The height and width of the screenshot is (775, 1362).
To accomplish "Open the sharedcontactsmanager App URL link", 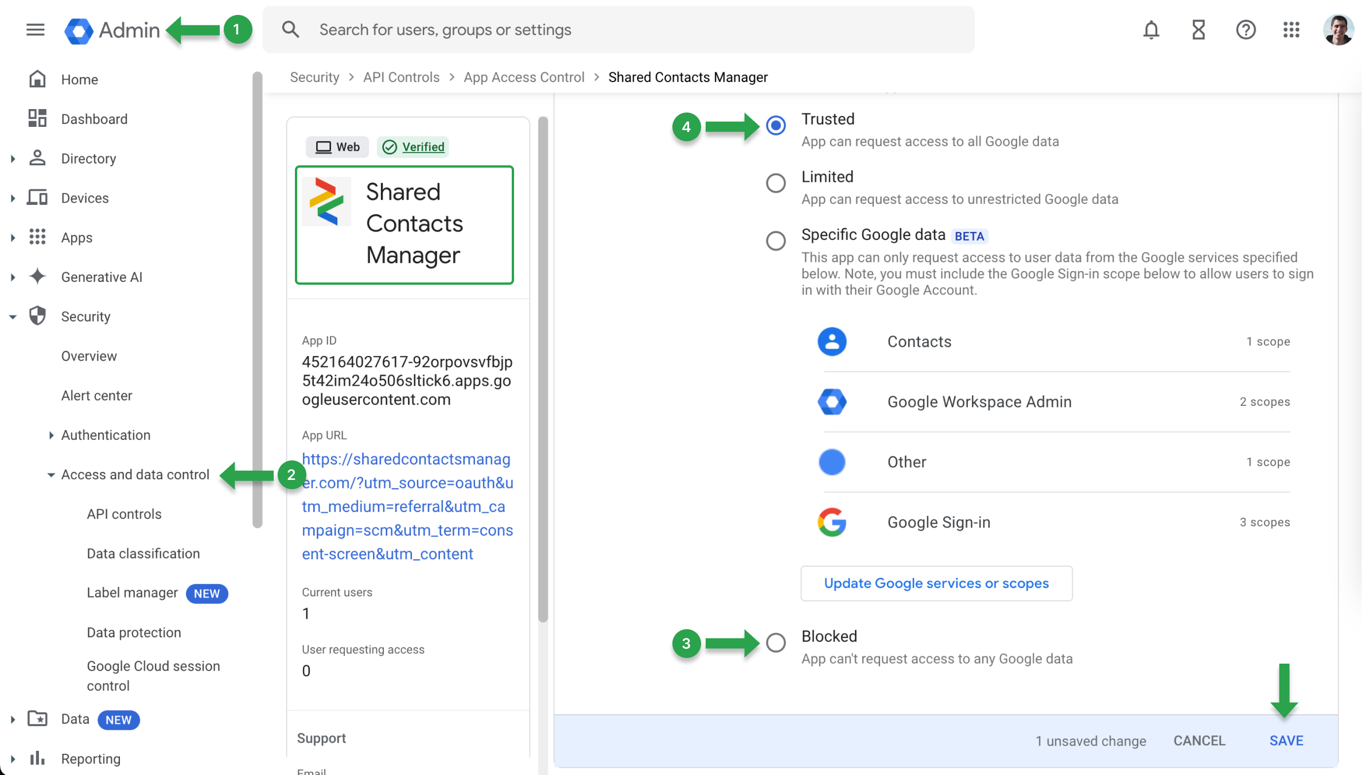I will click(407, 506).
